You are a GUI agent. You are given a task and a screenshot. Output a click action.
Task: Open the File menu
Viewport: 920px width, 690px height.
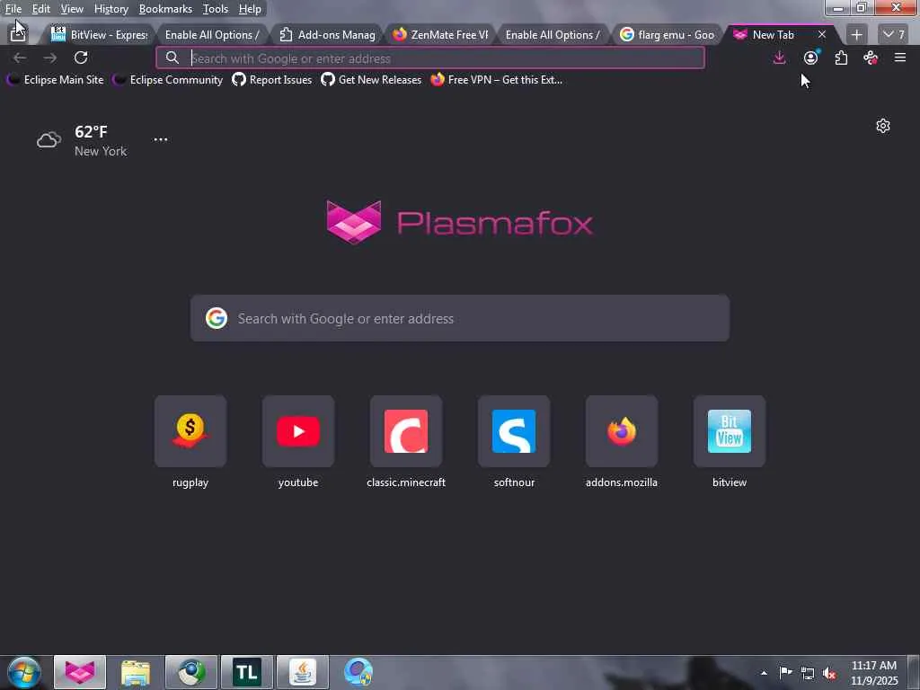(13, 9)
